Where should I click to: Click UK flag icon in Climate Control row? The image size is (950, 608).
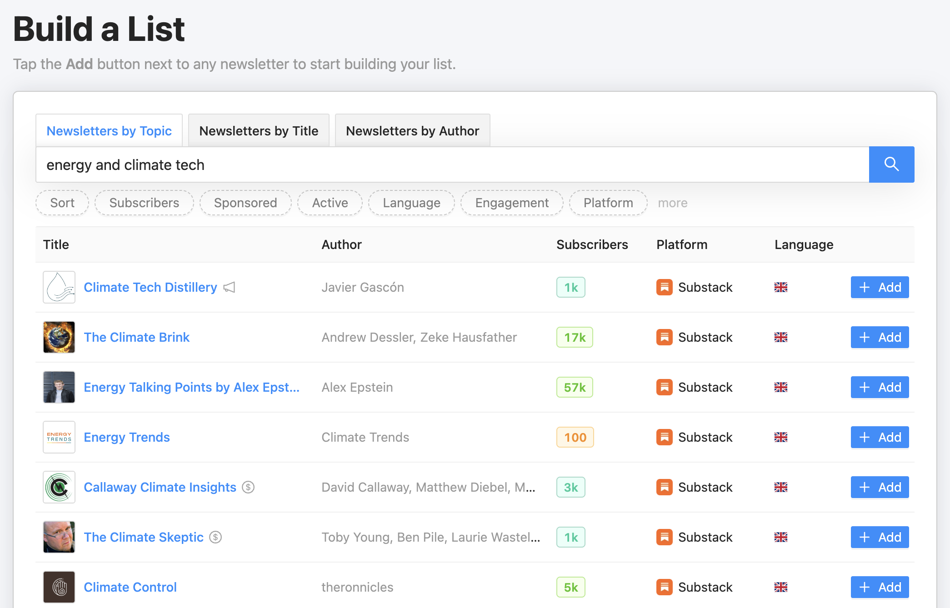coord(780,587)
